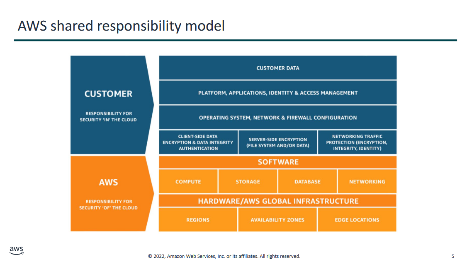Click the copyright notice footer text
Screen dimensions: 467x262
tap(224, 256)
